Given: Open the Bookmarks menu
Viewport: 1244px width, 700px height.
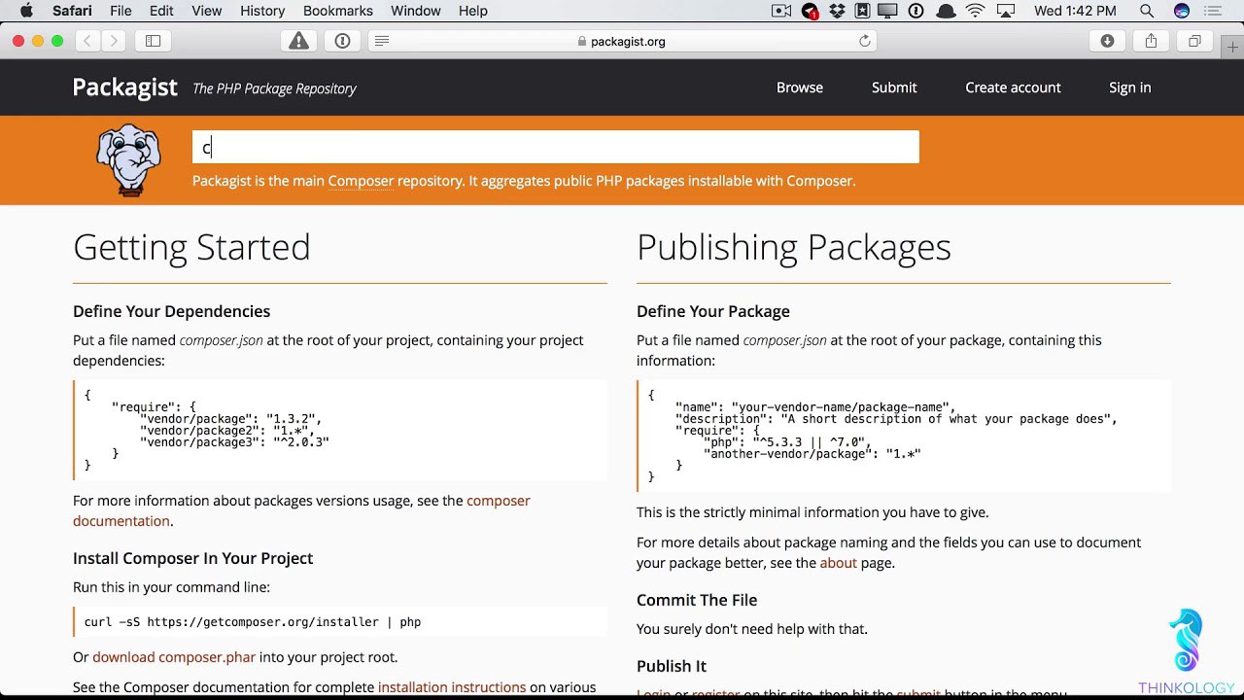Looking at the screenshot, I should (x=338, y=11).
